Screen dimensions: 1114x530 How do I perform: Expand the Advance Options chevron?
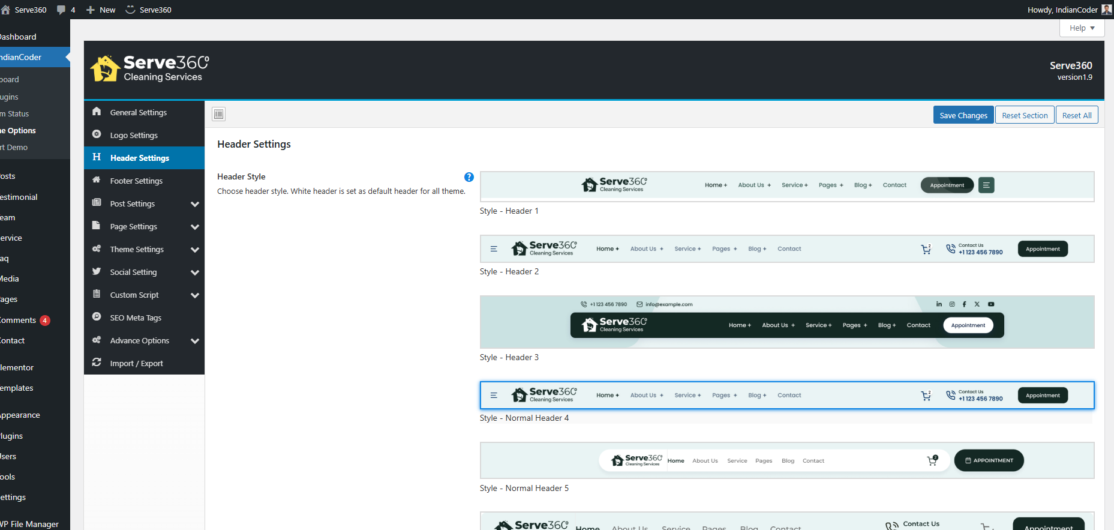point(194,341)
